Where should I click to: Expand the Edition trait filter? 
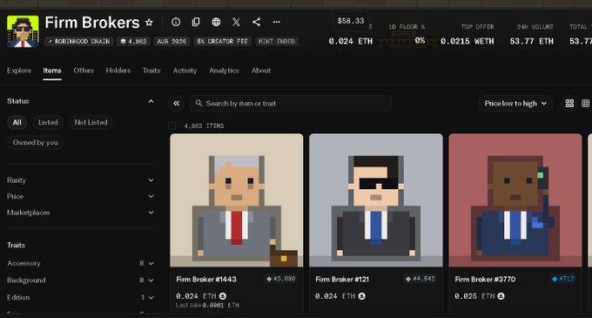(81, 298)
